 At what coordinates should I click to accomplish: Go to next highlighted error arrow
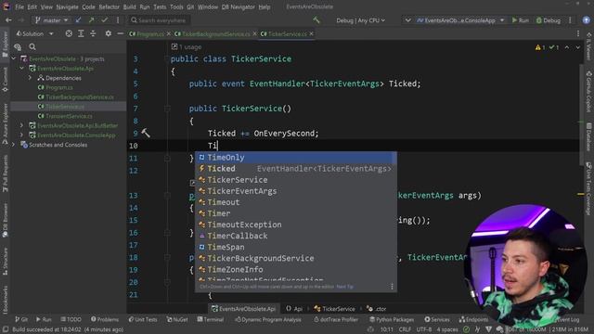(x=577, y=47)
